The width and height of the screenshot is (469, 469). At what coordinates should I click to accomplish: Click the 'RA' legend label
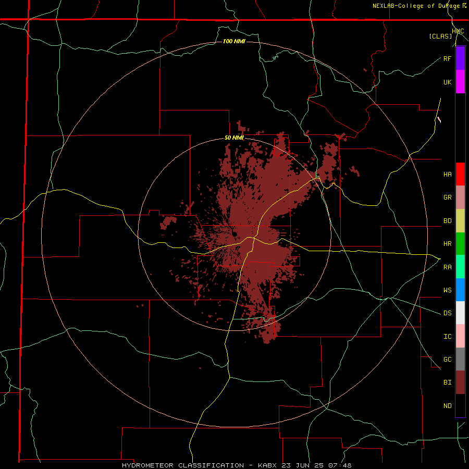pos(447,267)
